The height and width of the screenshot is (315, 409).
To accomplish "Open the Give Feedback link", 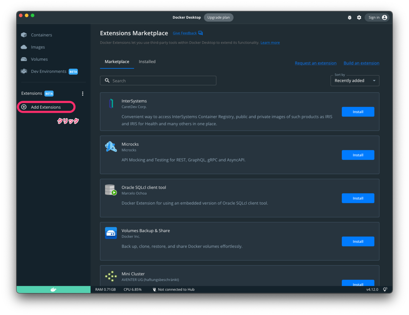I will [x=185, y=33].
